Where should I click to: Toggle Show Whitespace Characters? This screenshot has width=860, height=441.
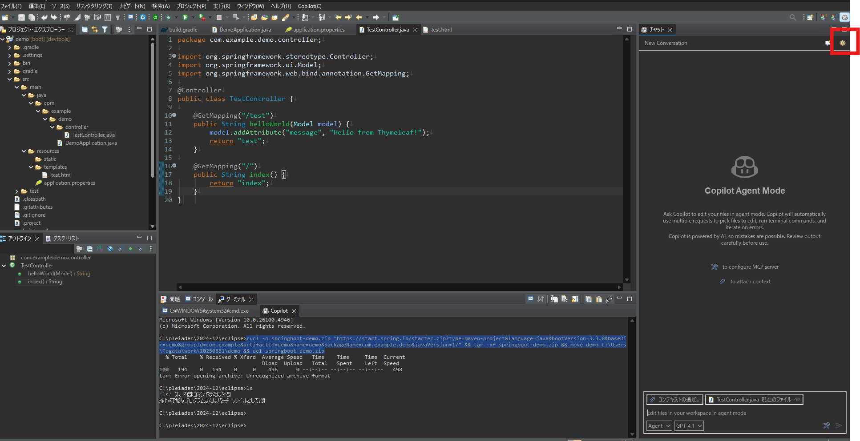(118, 18)
